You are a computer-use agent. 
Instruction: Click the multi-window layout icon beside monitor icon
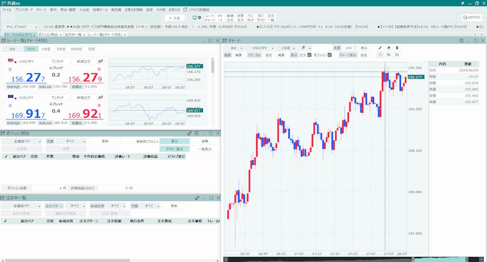pos(199,17)
